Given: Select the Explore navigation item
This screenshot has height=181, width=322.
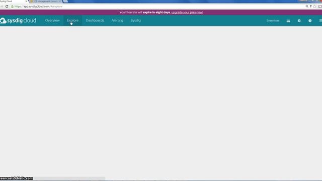Looking at the screenshot, I should coord(72,21).
